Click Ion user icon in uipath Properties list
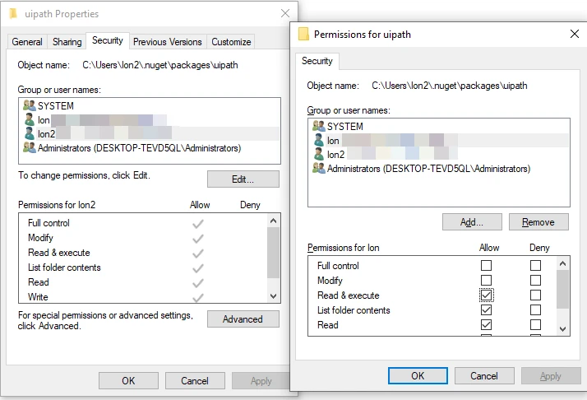Viewport: 587px width, 400px height. click(30, 119)
